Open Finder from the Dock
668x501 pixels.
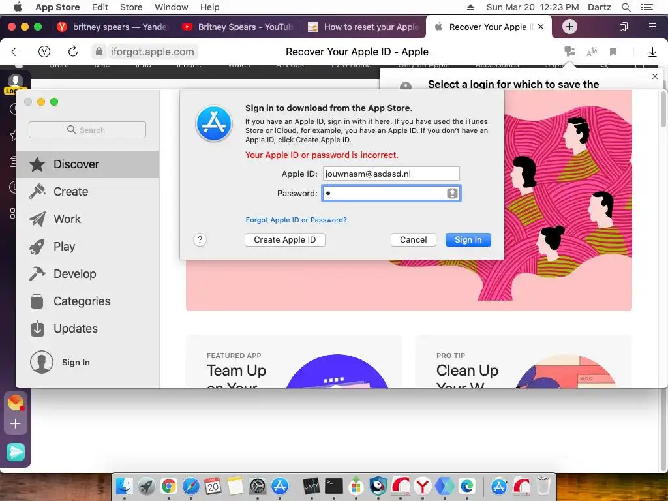pyautogui.click(x=125, y=485)
